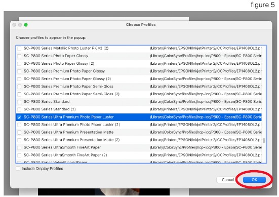Enable Include Display Profiles checkbox
The height and width of the screenshot is (197, 279).
(18, 168)
